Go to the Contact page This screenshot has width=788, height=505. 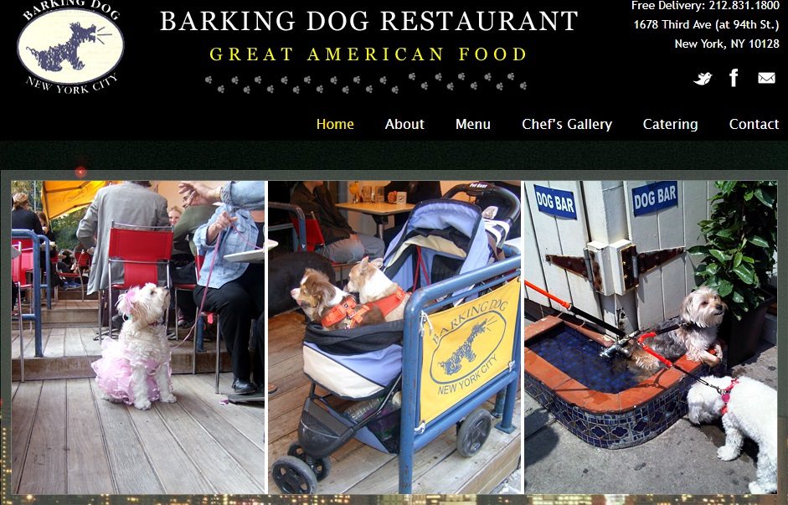[x=754, y=124]
